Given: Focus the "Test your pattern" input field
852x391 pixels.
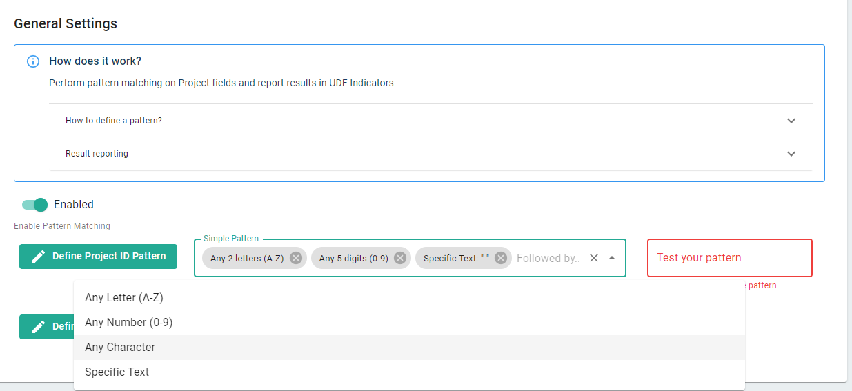Looking at the screenshot, I should pos(729,258).
